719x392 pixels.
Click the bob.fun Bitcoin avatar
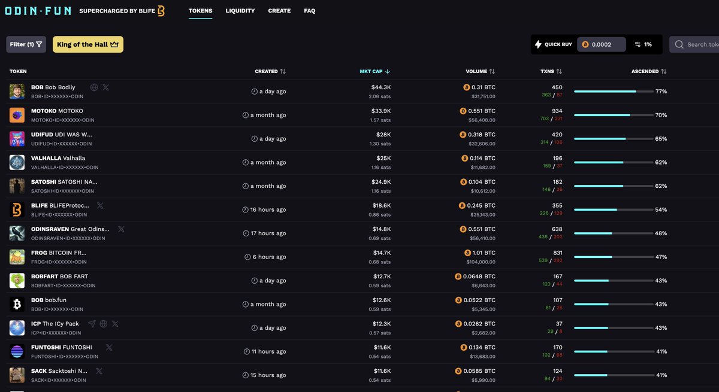coord(17,304)
